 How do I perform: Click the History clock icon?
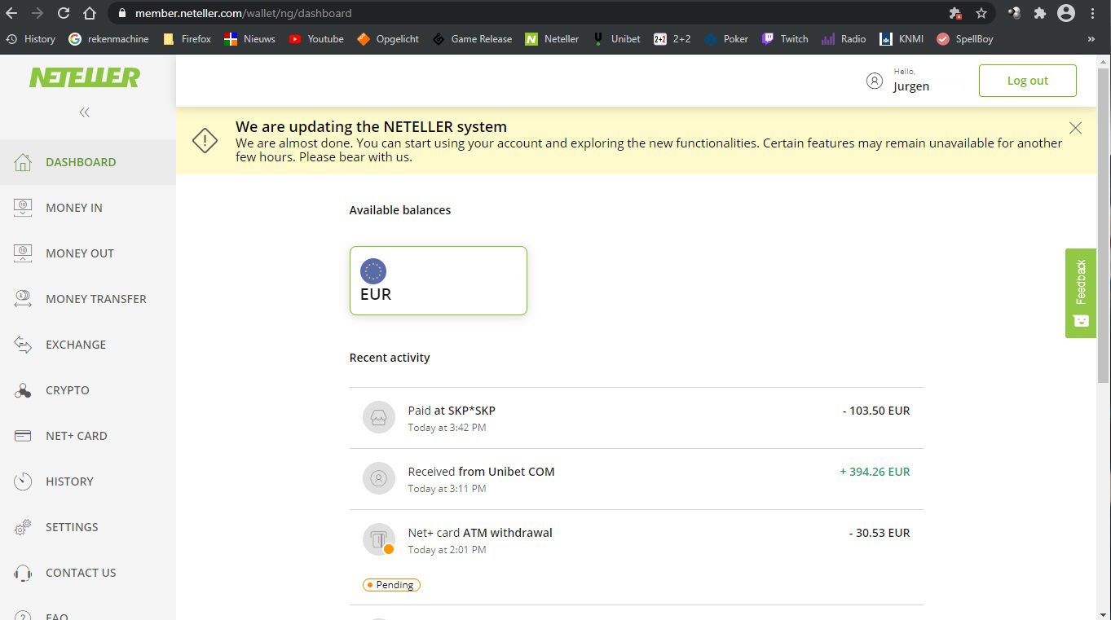pos(23,481)
